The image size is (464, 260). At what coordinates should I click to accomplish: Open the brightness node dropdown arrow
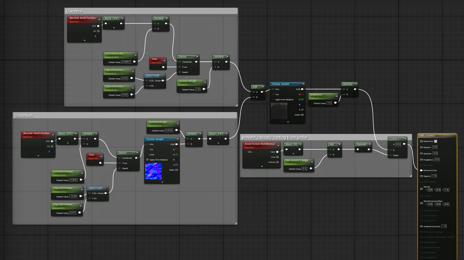point(336,95)
